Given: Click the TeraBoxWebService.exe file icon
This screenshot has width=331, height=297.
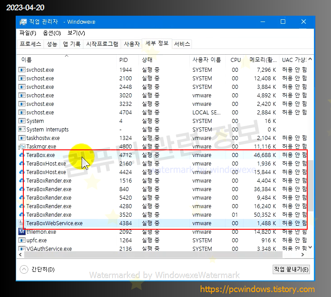Looking at the screenshot, I should [22, 223].
